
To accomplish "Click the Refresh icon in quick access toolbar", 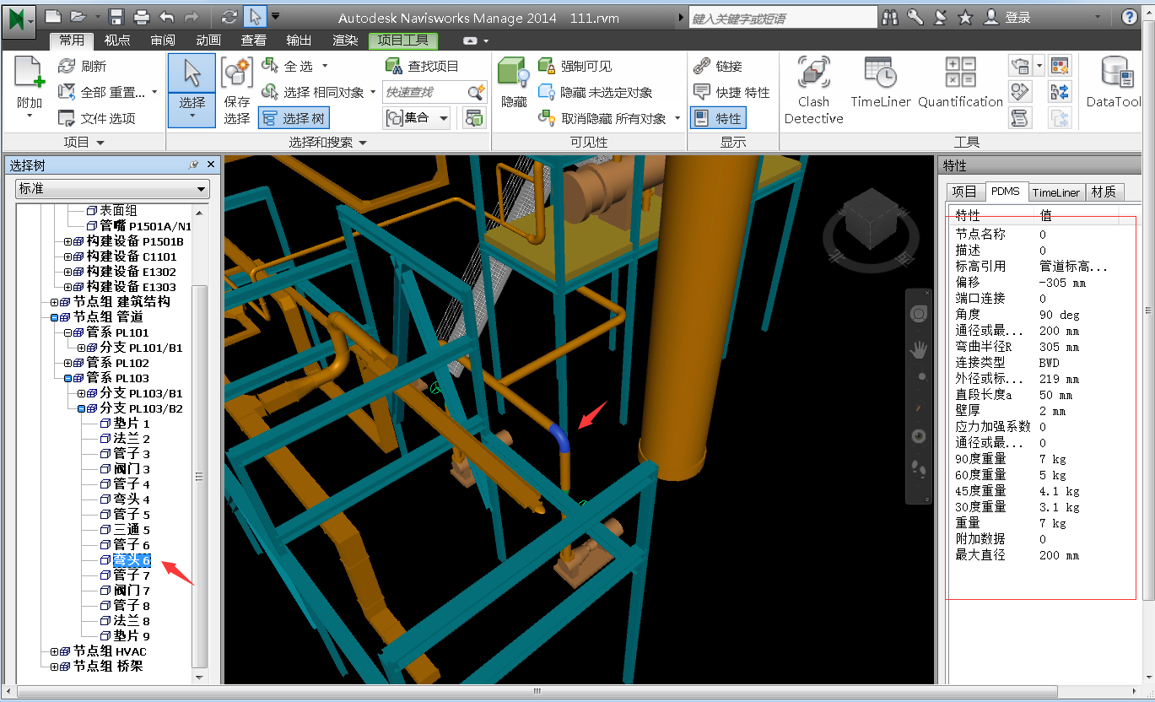I will click(x=229, y=17).
